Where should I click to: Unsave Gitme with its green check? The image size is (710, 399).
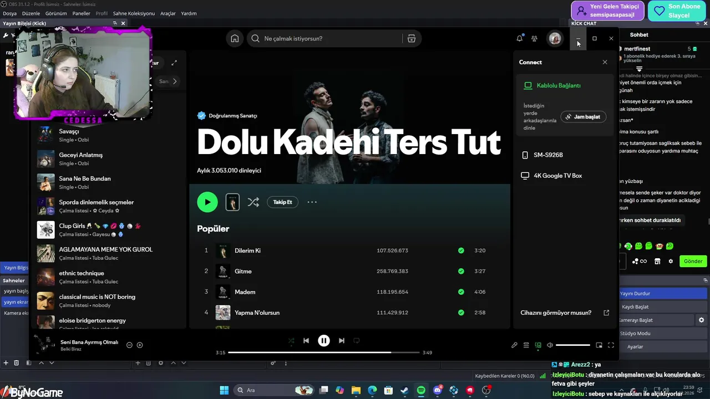tap(461, 271)
